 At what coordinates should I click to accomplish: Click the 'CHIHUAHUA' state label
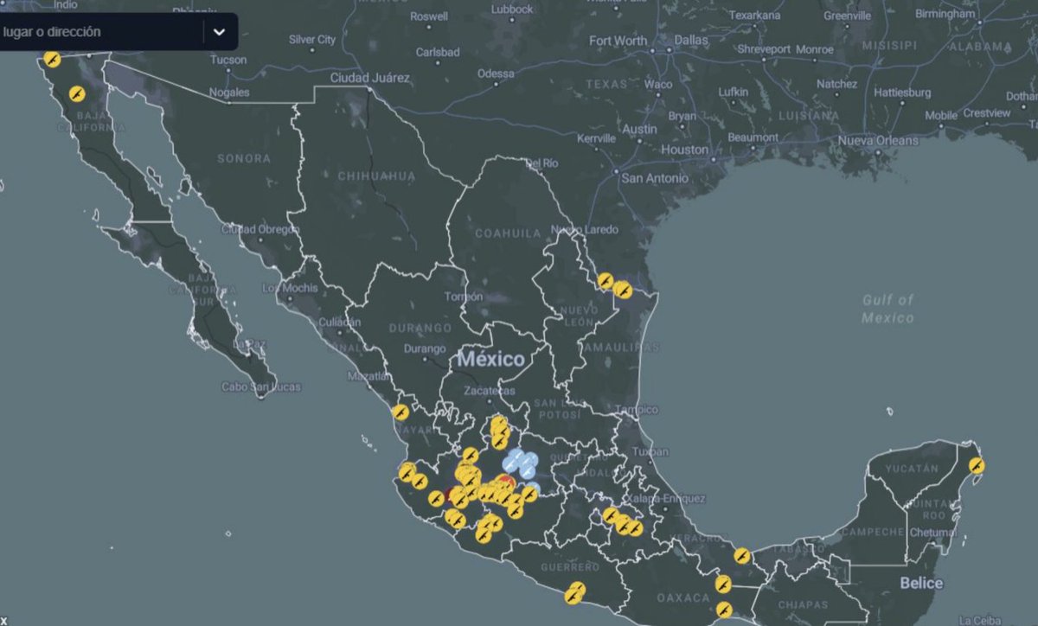click(x=377, y=176)
